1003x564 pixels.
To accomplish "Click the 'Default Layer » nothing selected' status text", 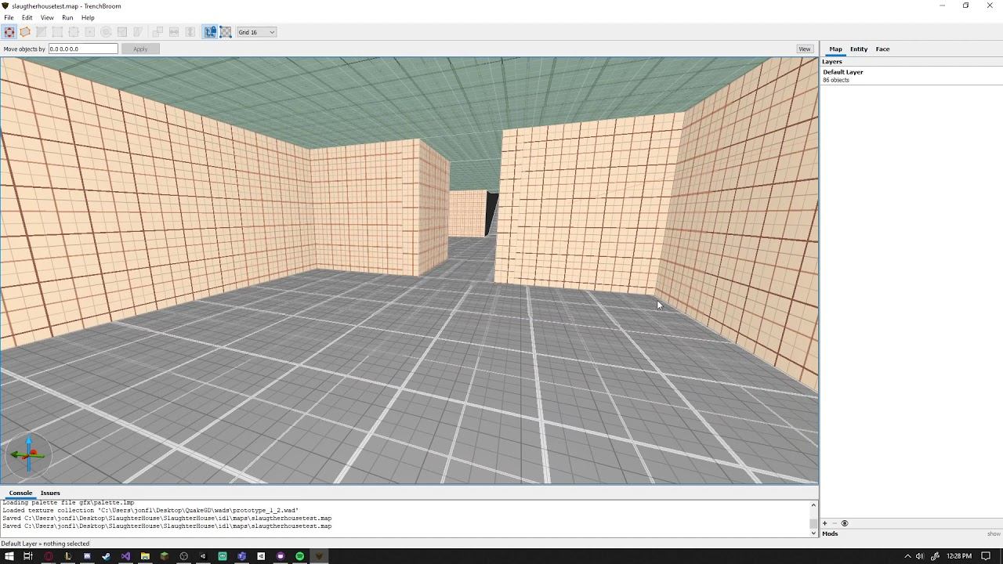I will [x=45, y=544].
